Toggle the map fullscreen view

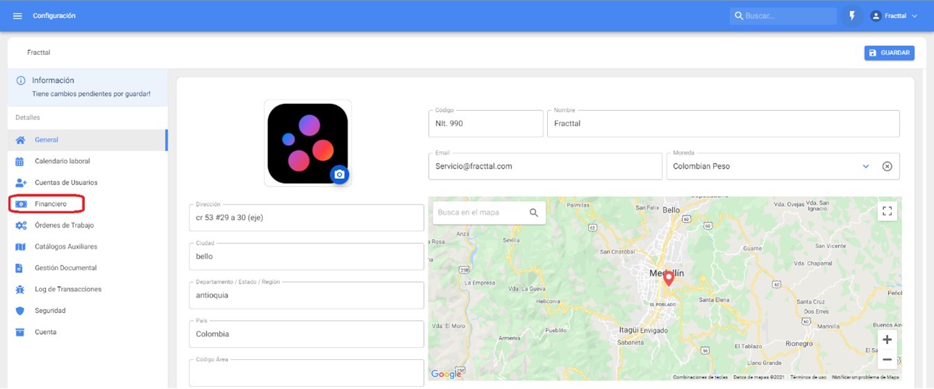tap(887, 211)
